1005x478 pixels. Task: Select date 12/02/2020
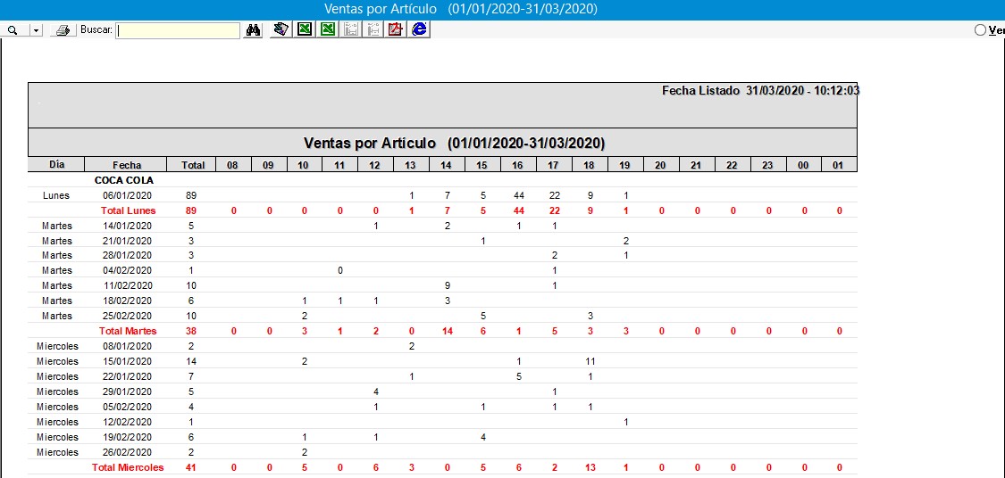(x=128, y=422)
